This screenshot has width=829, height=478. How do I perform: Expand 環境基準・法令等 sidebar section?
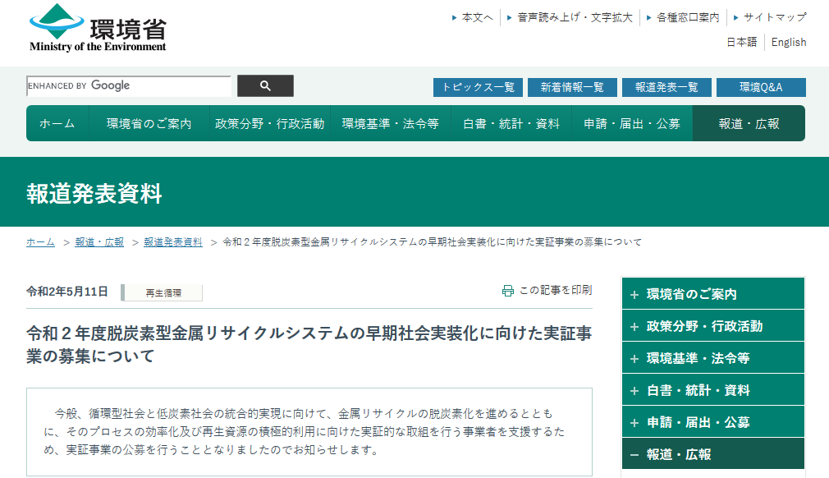pyautogui.click(x=712, y=358)
